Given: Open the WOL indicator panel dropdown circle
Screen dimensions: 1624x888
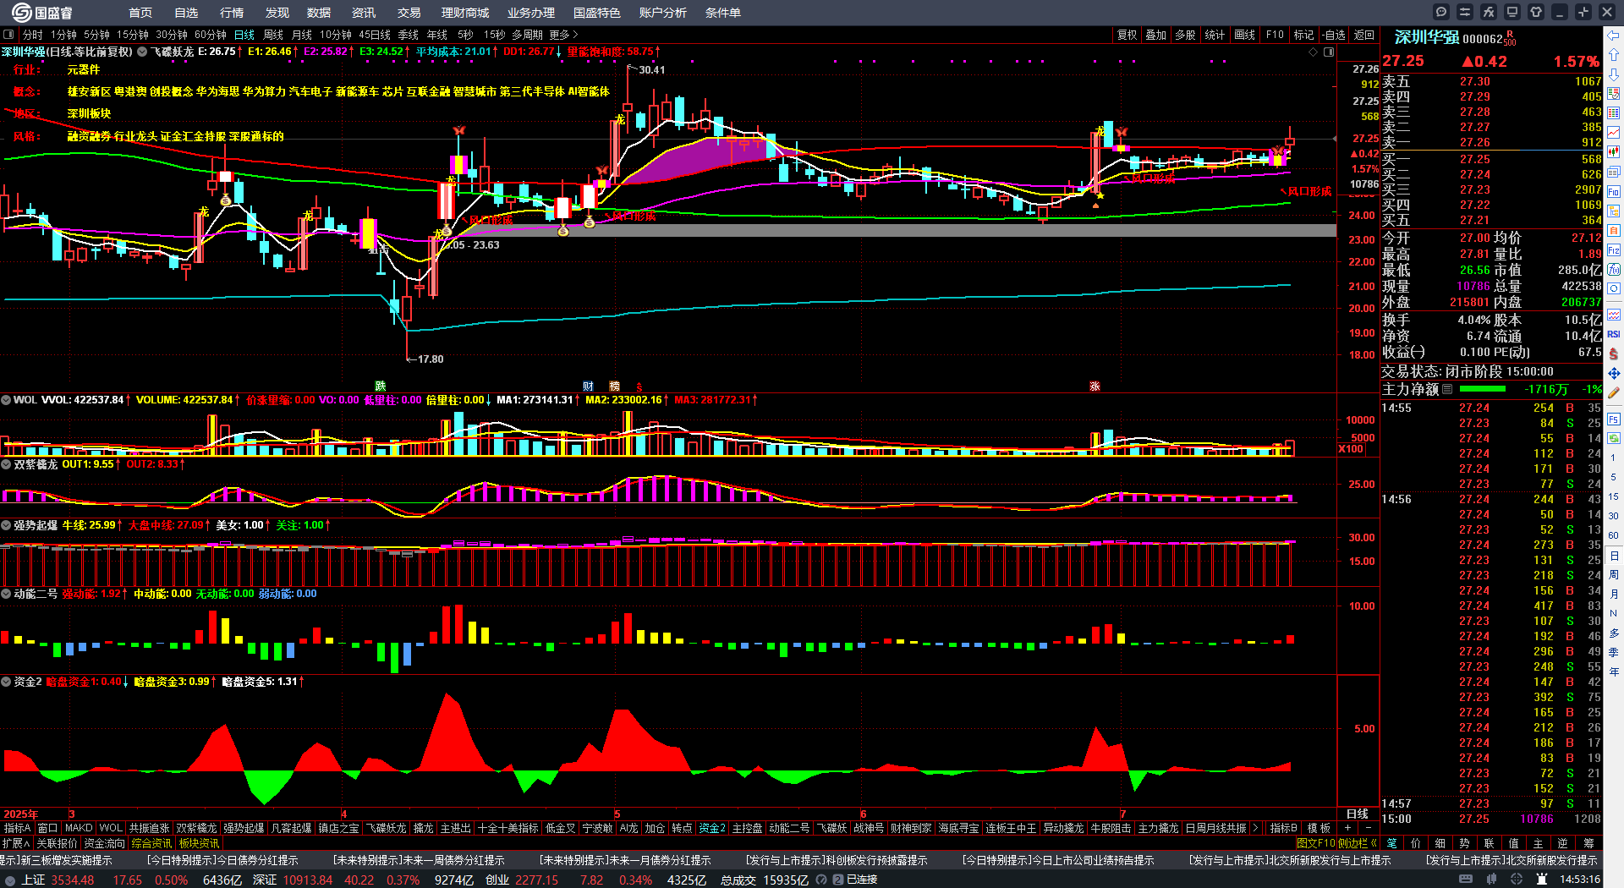Looking at the screenshot, I should coord(6,400).
